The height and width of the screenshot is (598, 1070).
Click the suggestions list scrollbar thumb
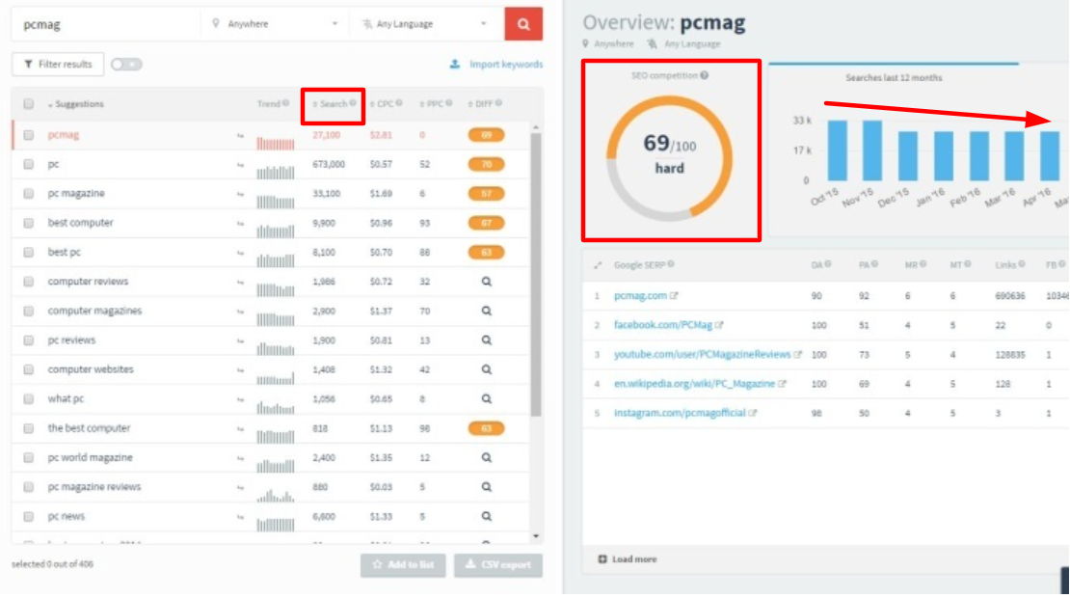coord(536,275)
